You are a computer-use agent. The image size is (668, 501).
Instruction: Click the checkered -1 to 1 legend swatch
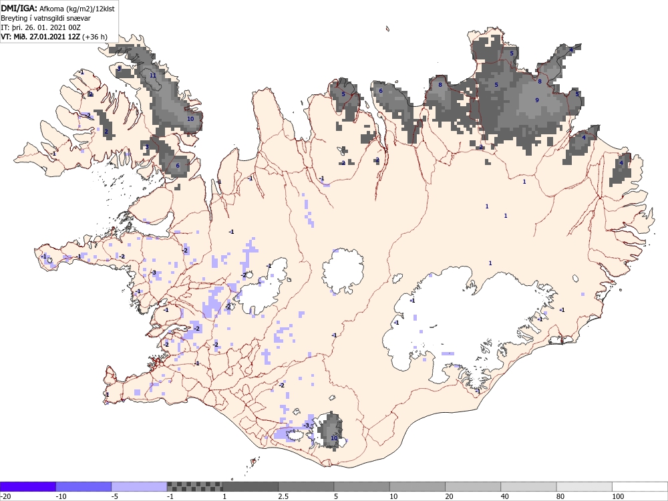pos(194,486)
